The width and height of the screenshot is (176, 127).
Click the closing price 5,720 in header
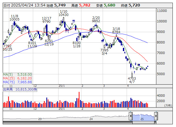coord(134,5)
